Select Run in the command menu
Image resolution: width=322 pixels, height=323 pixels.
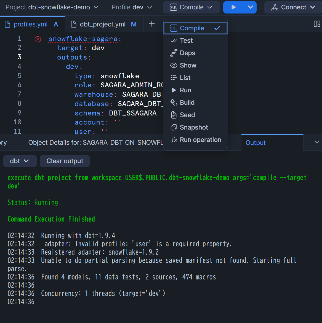pyautogui.click(x=195, y=90)
